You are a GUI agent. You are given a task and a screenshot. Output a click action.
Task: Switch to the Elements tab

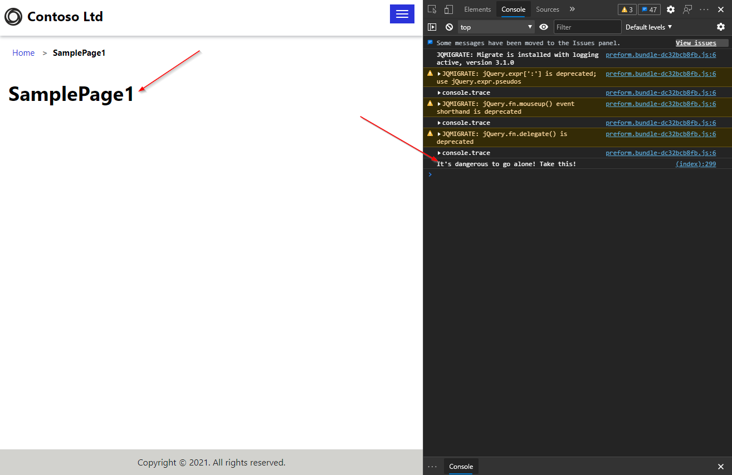click(477, 9)
